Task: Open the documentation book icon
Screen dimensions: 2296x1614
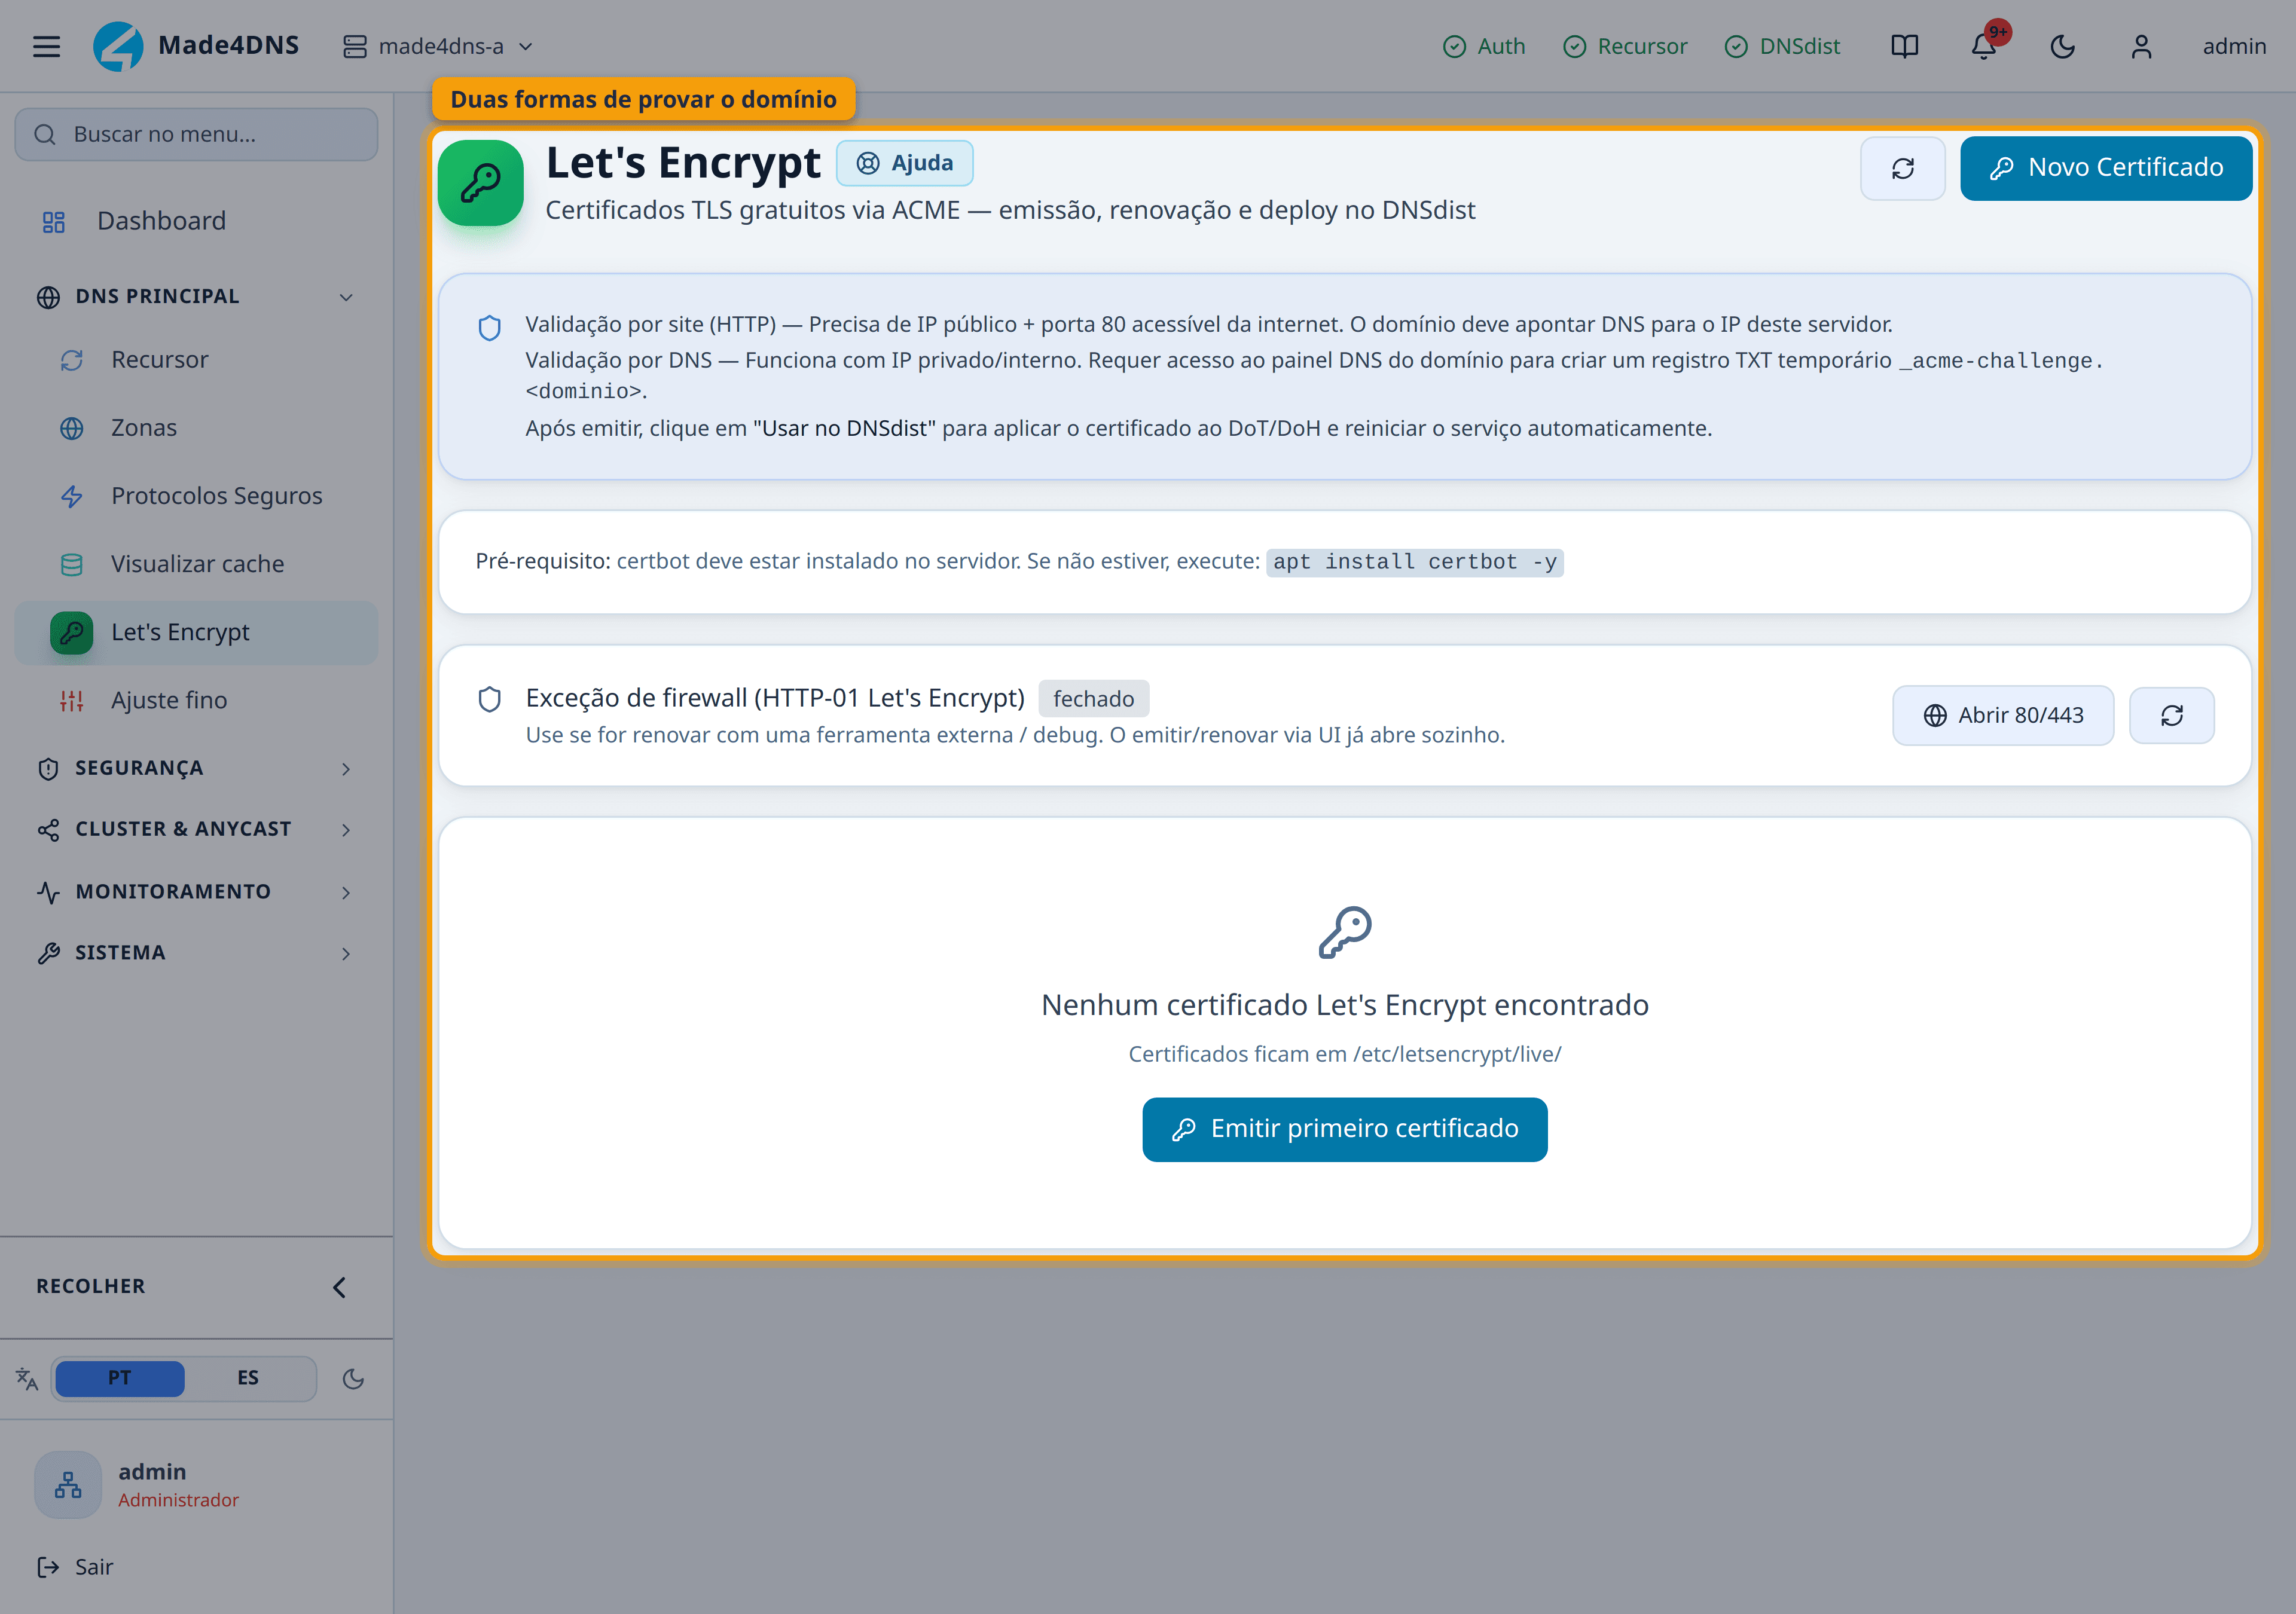Action: click(x=1904, y=46)
